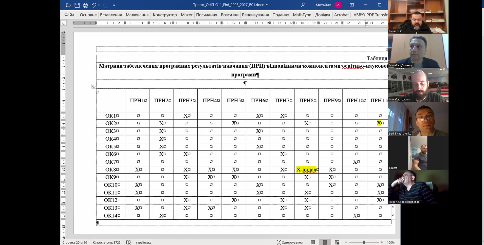Image resolution: width=484 pixels, height=245 pixels.
Task: Click the Open folder icon in the toolbar
Action: (x=68, y=5)
